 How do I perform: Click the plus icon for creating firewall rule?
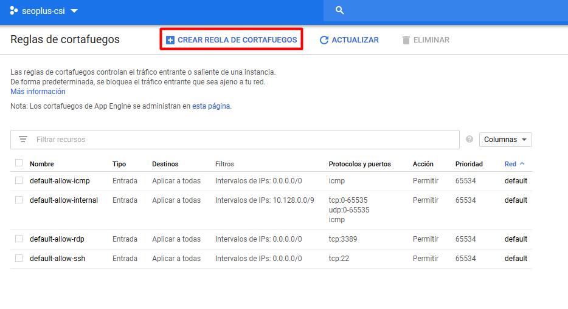pos(170,40)
